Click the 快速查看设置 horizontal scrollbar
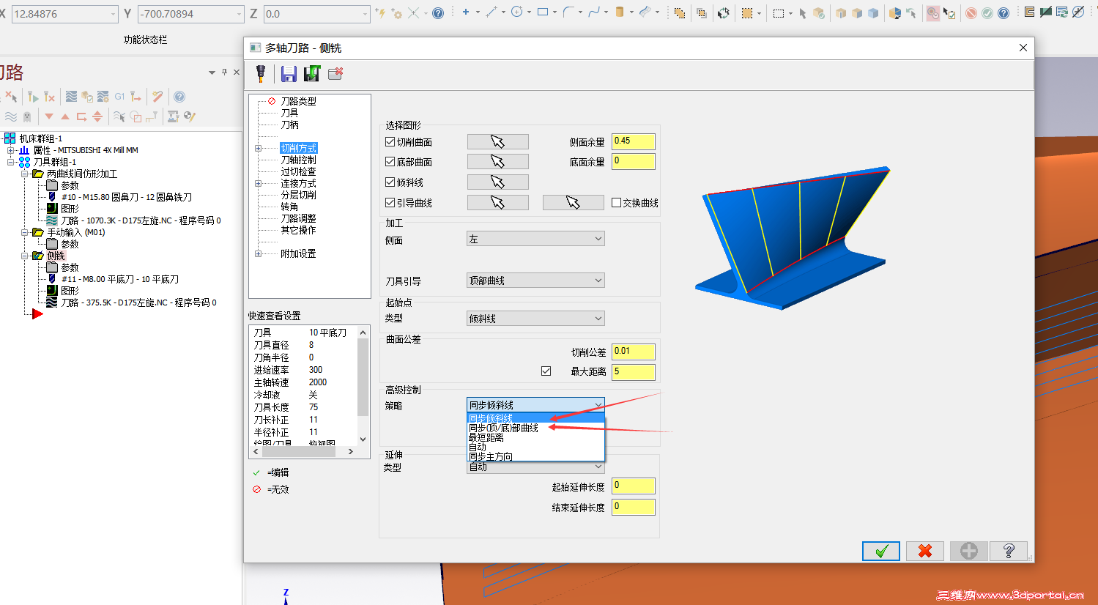Image resolution: width=1098 pixels, height=605 pixels. click(303, 452)
